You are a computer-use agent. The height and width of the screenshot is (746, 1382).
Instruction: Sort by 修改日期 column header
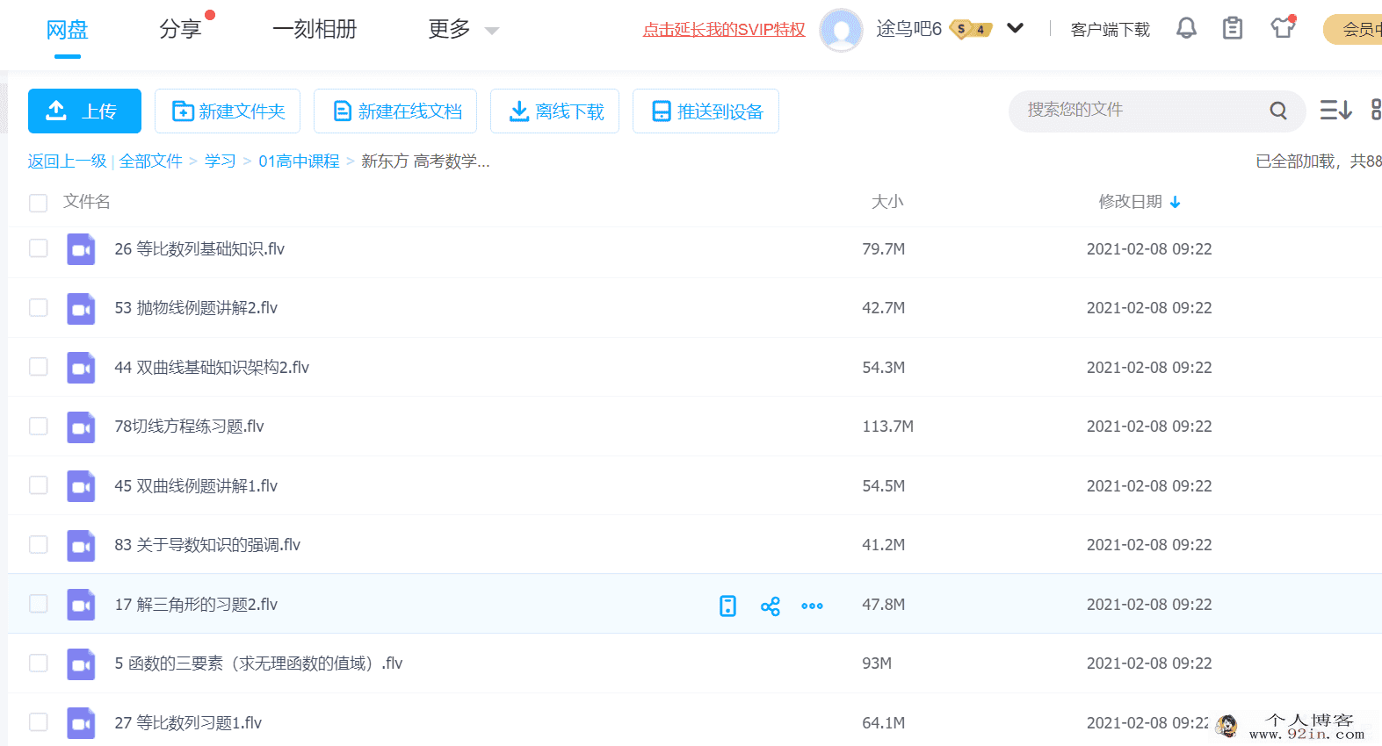(x=1130, y=202)
